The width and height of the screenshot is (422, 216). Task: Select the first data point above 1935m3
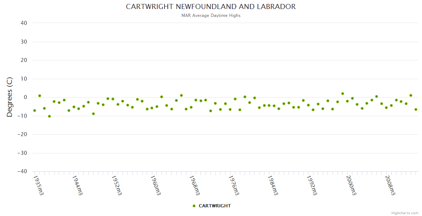(35, 111)
